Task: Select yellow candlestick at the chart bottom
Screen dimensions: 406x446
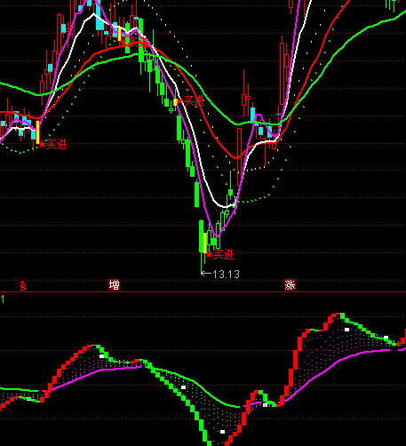Action: tap(205, 243)
